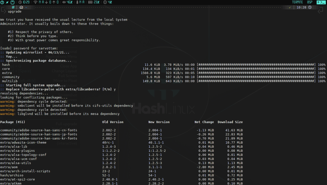Click the memory usage indicator showing 23%
The height and width of the screenshot is (185, 327).
tap(94, 2)
